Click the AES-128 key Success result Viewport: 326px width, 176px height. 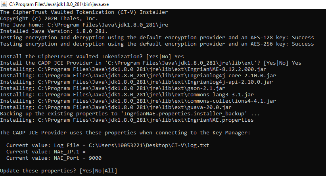coord(303,38)
